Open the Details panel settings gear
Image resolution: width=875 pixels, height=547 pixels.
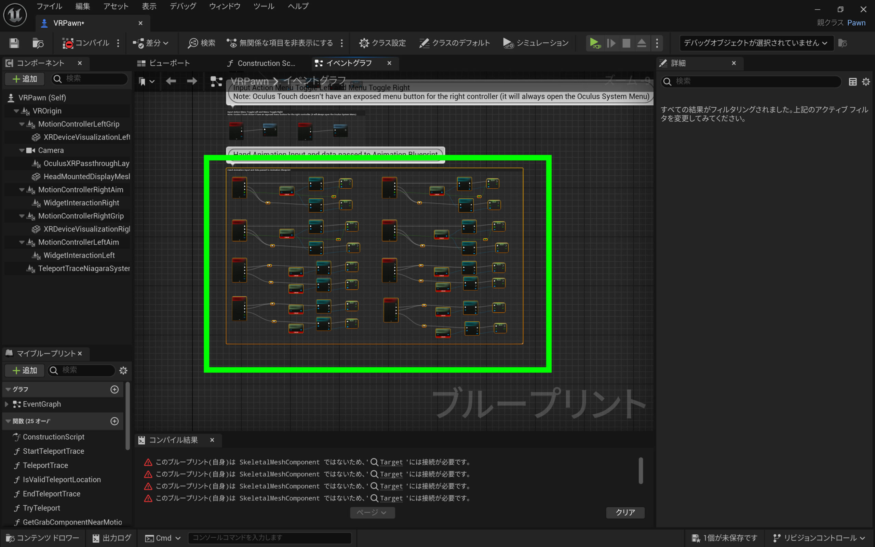(865, 82)
